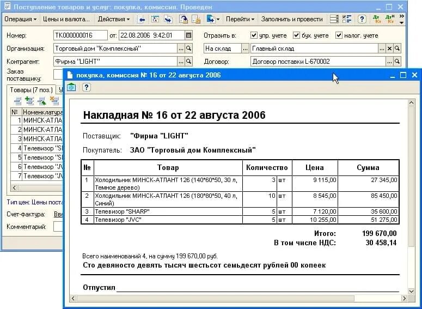Click the ellipsis button of Контрагент field
The height and width of the screenshot is (309, 422).
pyautogui.click(x=181, y=62)
